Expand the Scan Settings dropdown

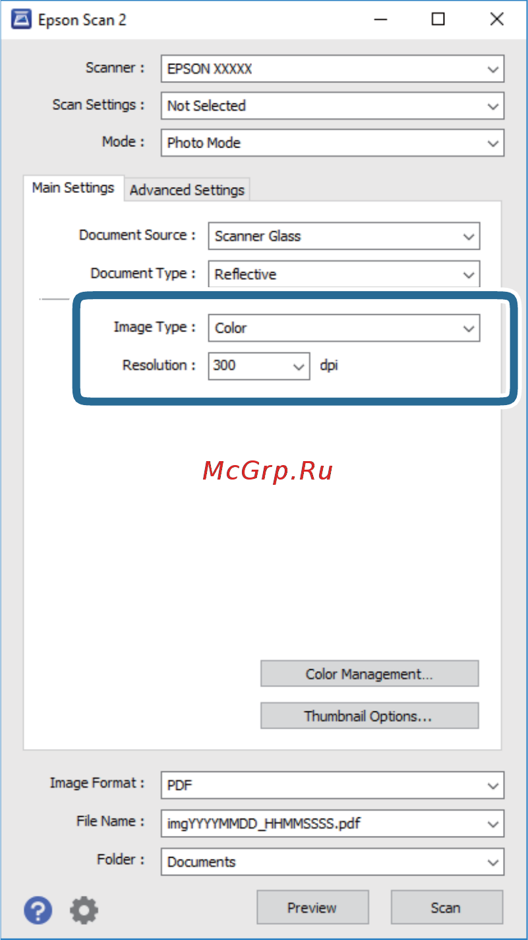(333, 105)
